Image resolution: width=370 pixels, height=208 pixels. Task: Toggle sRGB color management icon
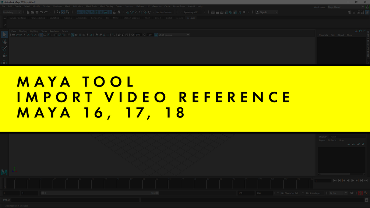(x=156, y=35)
